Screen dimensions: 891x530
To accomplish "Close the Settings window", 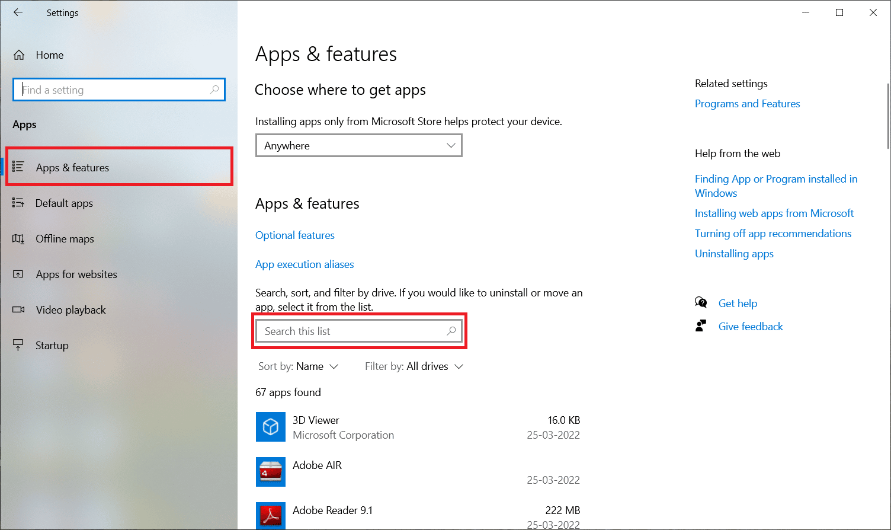I will 873,12.
